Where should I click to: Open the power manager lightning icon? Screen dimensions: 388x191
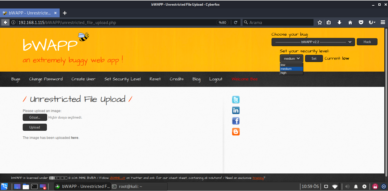click(x=365, y=186)
